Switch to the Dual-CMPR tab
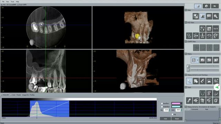 (22, 4)
